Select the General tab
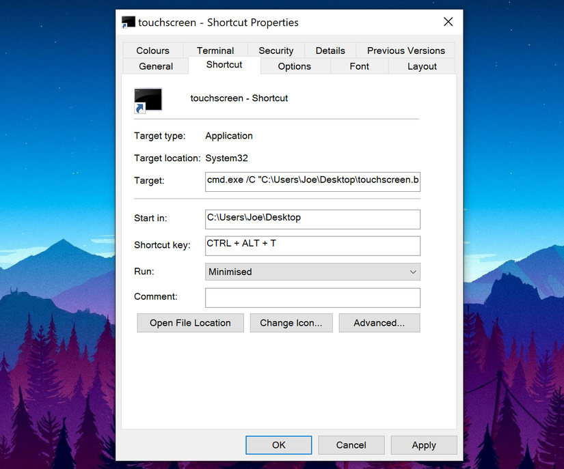 pyautogui.click(x=156, y=66)
